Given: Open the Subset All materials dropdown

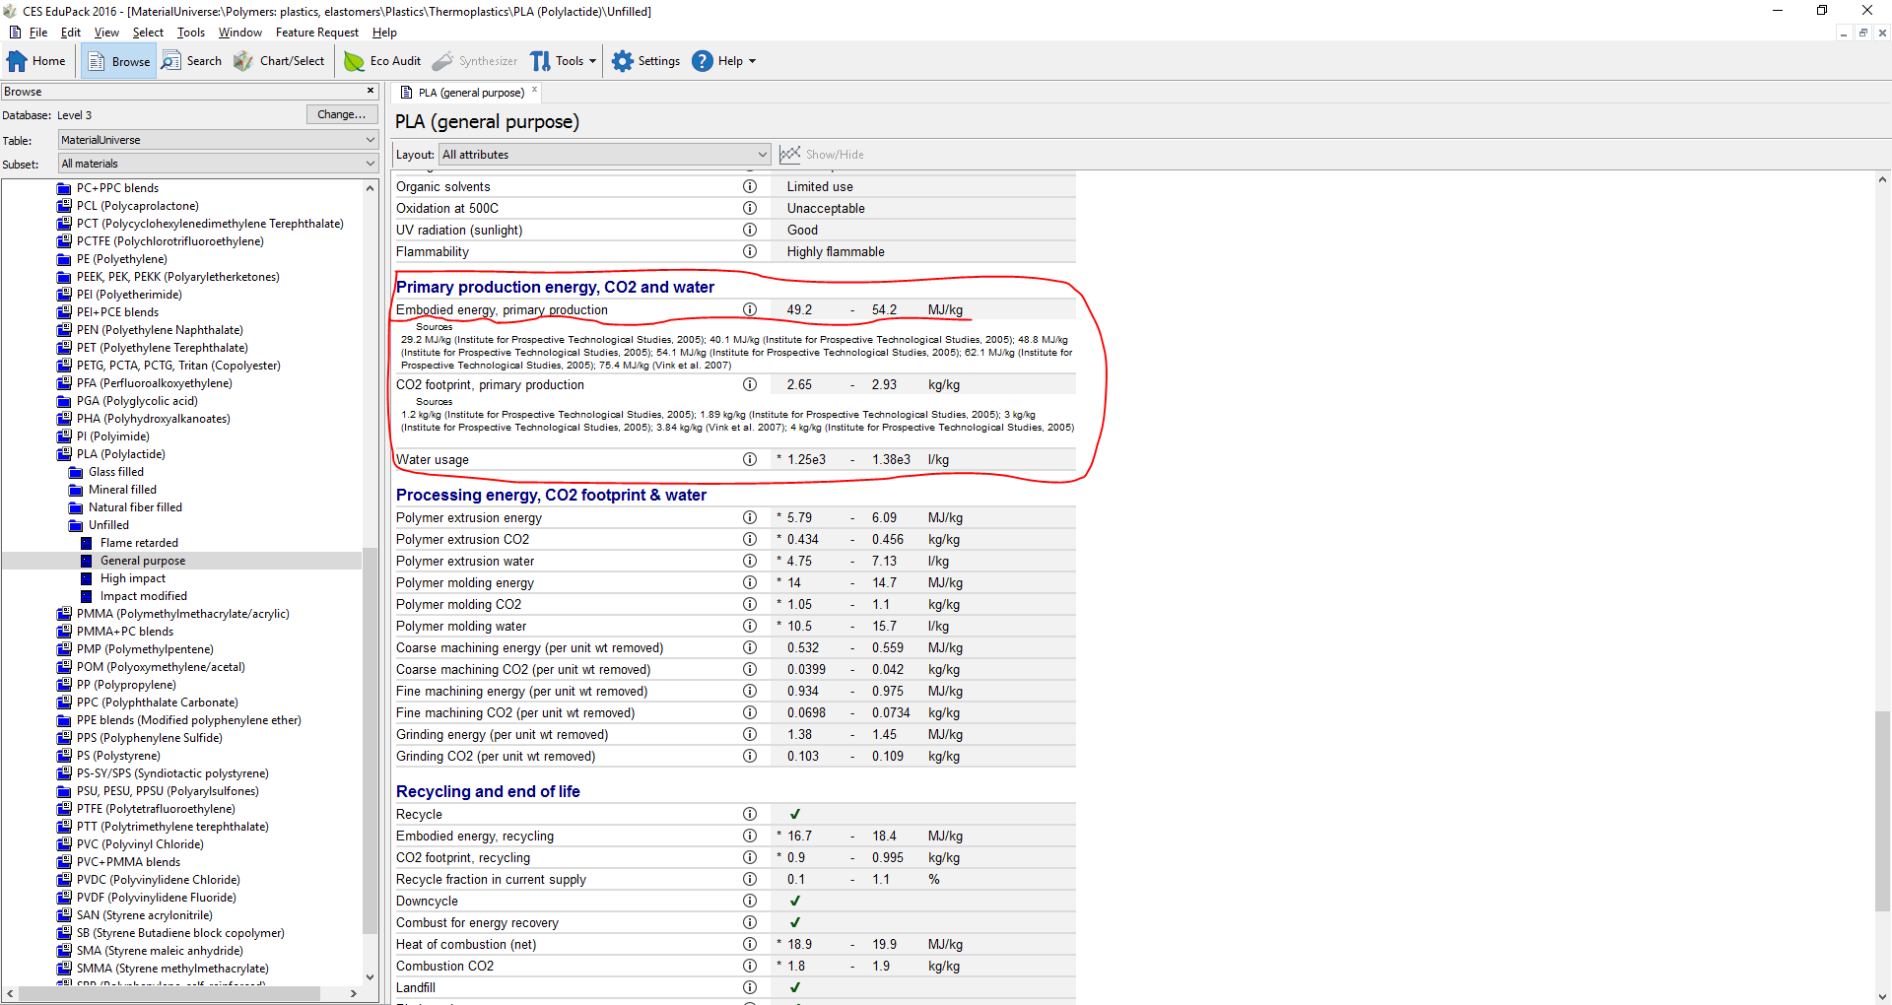Looking at the screenshot, I should (x=218, y=164).
